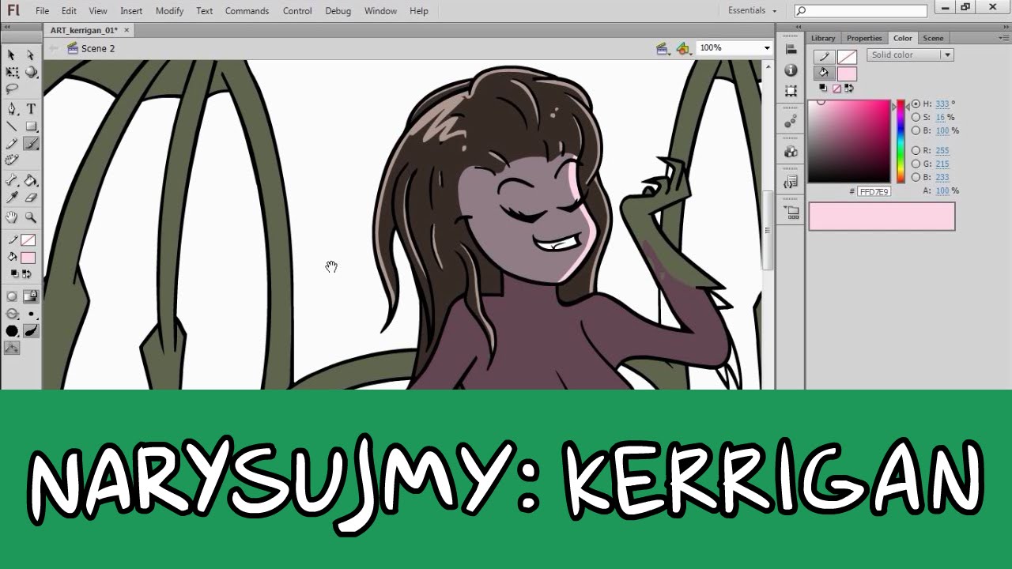Open the Info panel icon
The image size is (1012, 569).
(x=791, y=70)
